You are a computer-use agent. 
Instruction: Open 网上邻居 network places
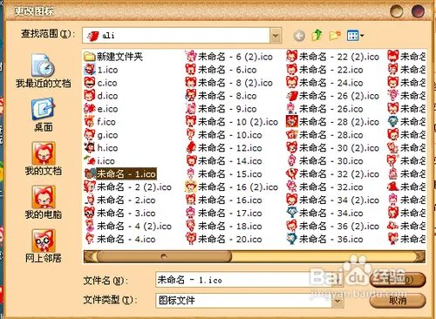(44, 246)
